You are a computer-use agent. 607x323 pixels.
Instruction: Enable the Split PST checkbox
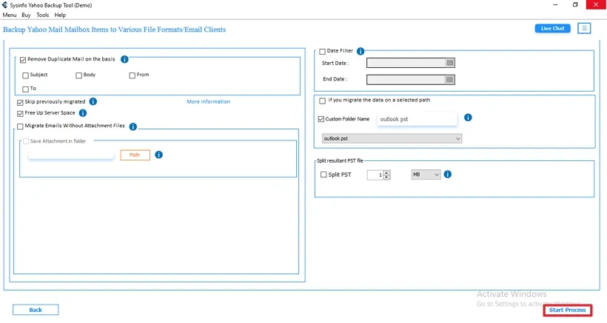[323, 174]
